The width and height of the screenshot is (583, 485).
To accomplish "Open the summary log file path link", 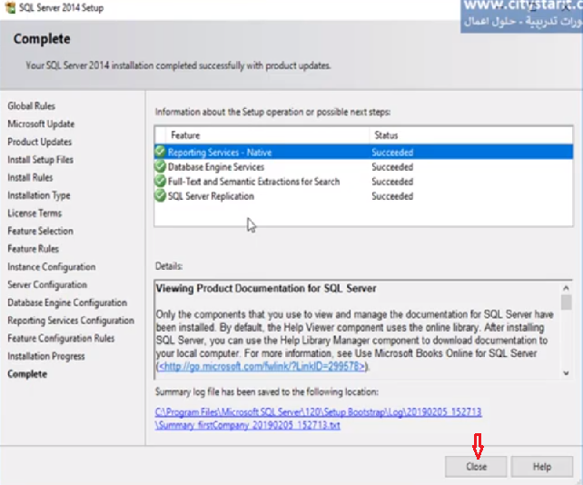I will pos(318,419).
